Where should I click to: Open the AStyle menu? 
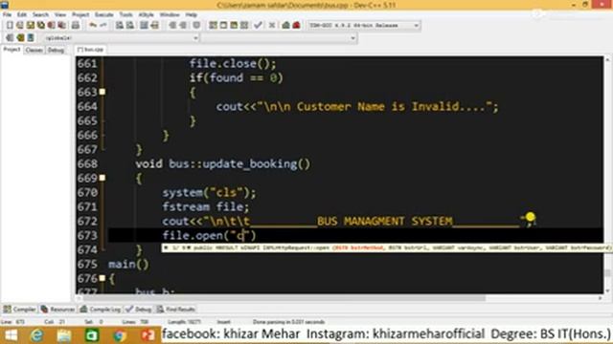pos(147,14)
